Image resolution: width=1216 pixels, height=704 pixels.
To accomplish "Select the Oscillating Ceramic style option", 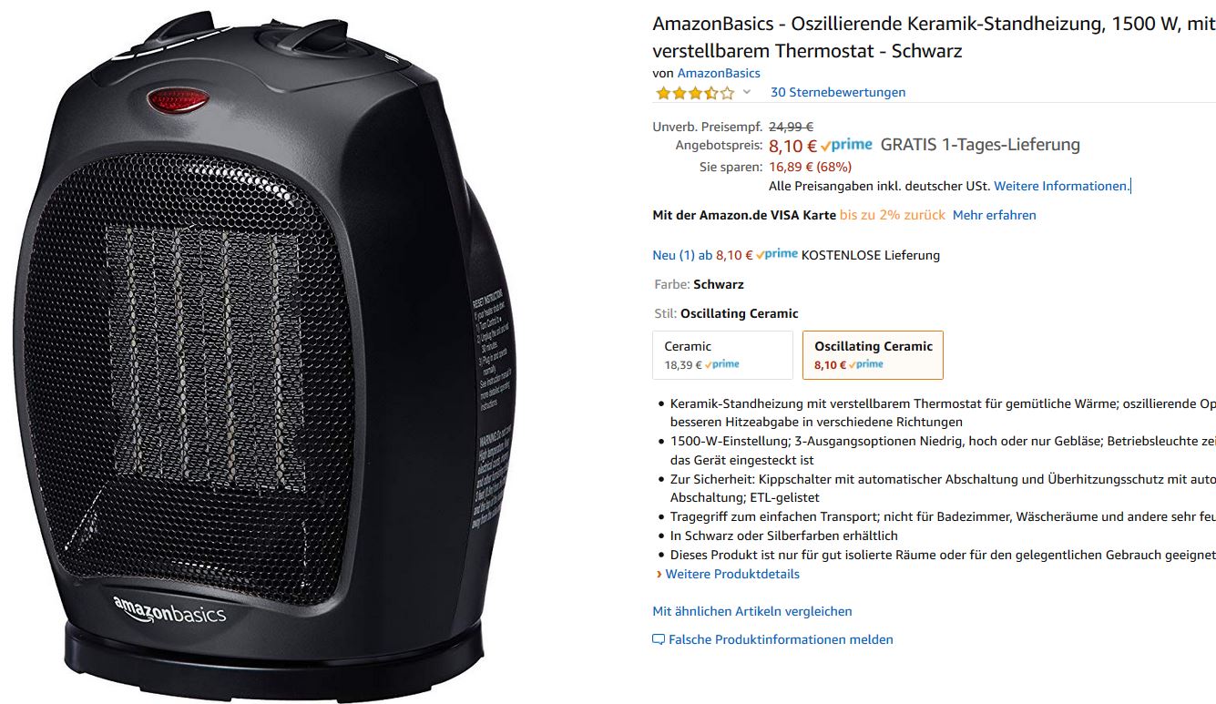I will [x=873, y=354].
